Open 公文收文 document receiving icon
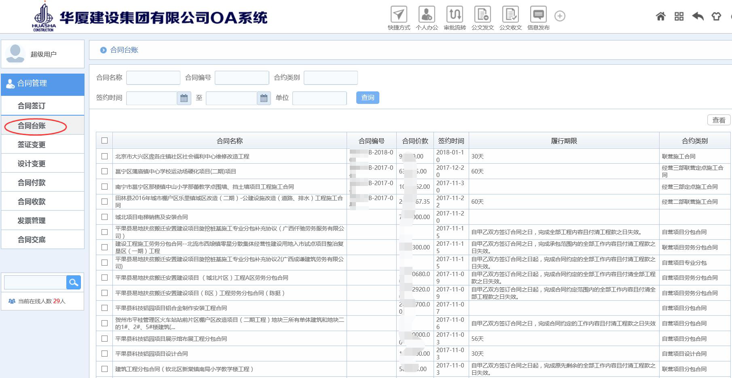The height and width of the screenshot is (378, 732). 510,15
